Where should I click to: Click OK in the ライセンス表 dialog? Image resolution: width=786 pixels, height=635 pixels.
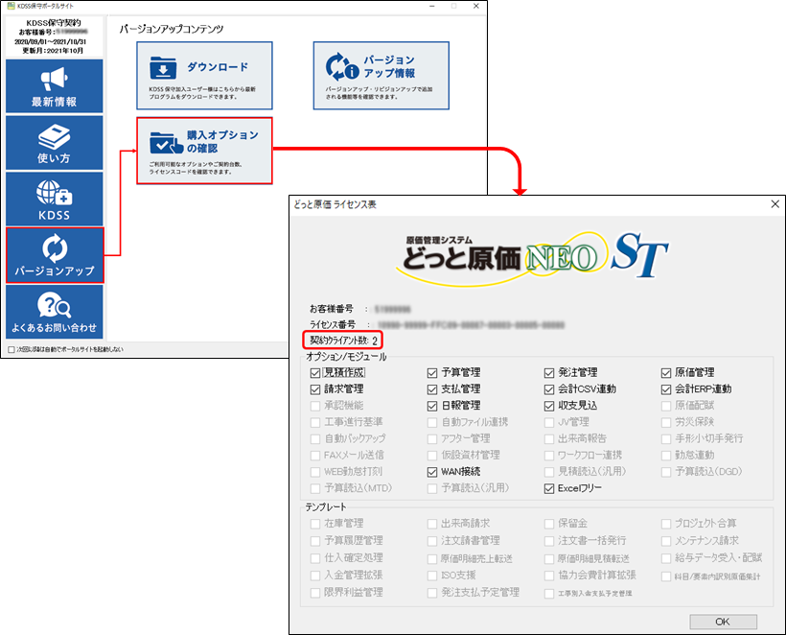723,622
